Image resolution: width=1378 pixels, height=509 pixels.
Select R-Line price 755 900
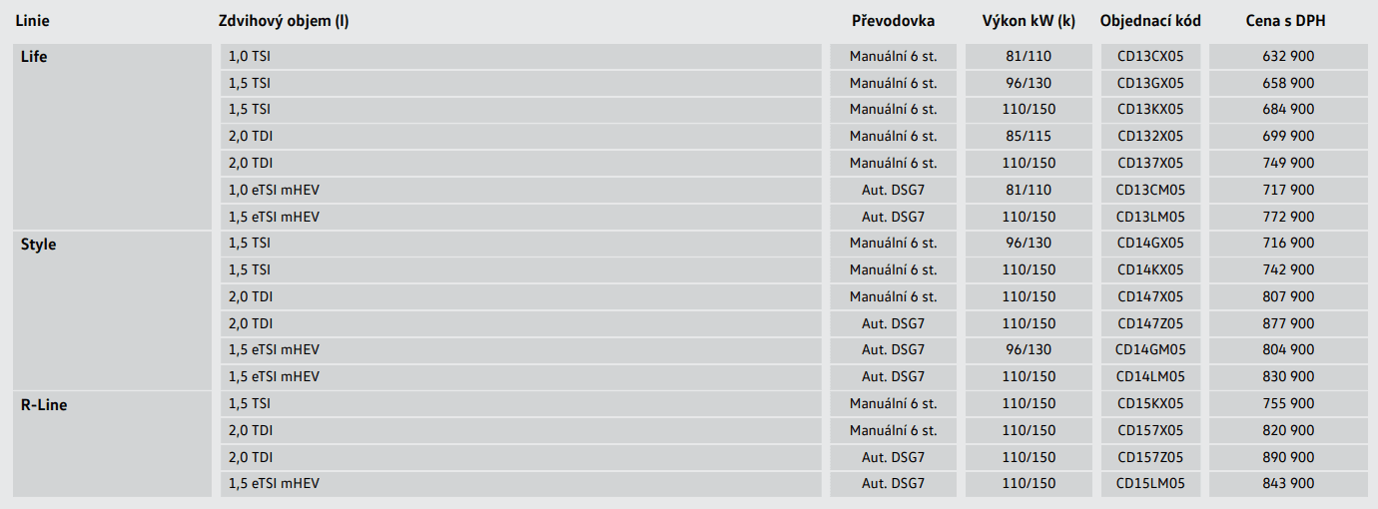(x=1287, y=404)
